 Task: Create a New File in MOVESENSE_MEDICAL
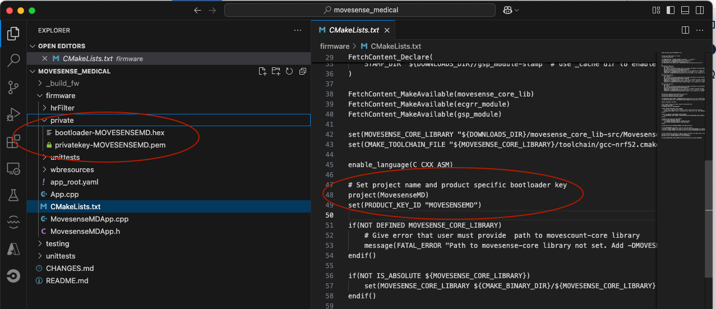pos(262,71)
